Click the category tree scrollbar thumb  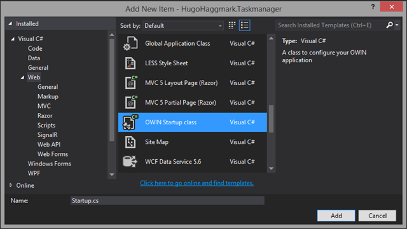(112, 90)
